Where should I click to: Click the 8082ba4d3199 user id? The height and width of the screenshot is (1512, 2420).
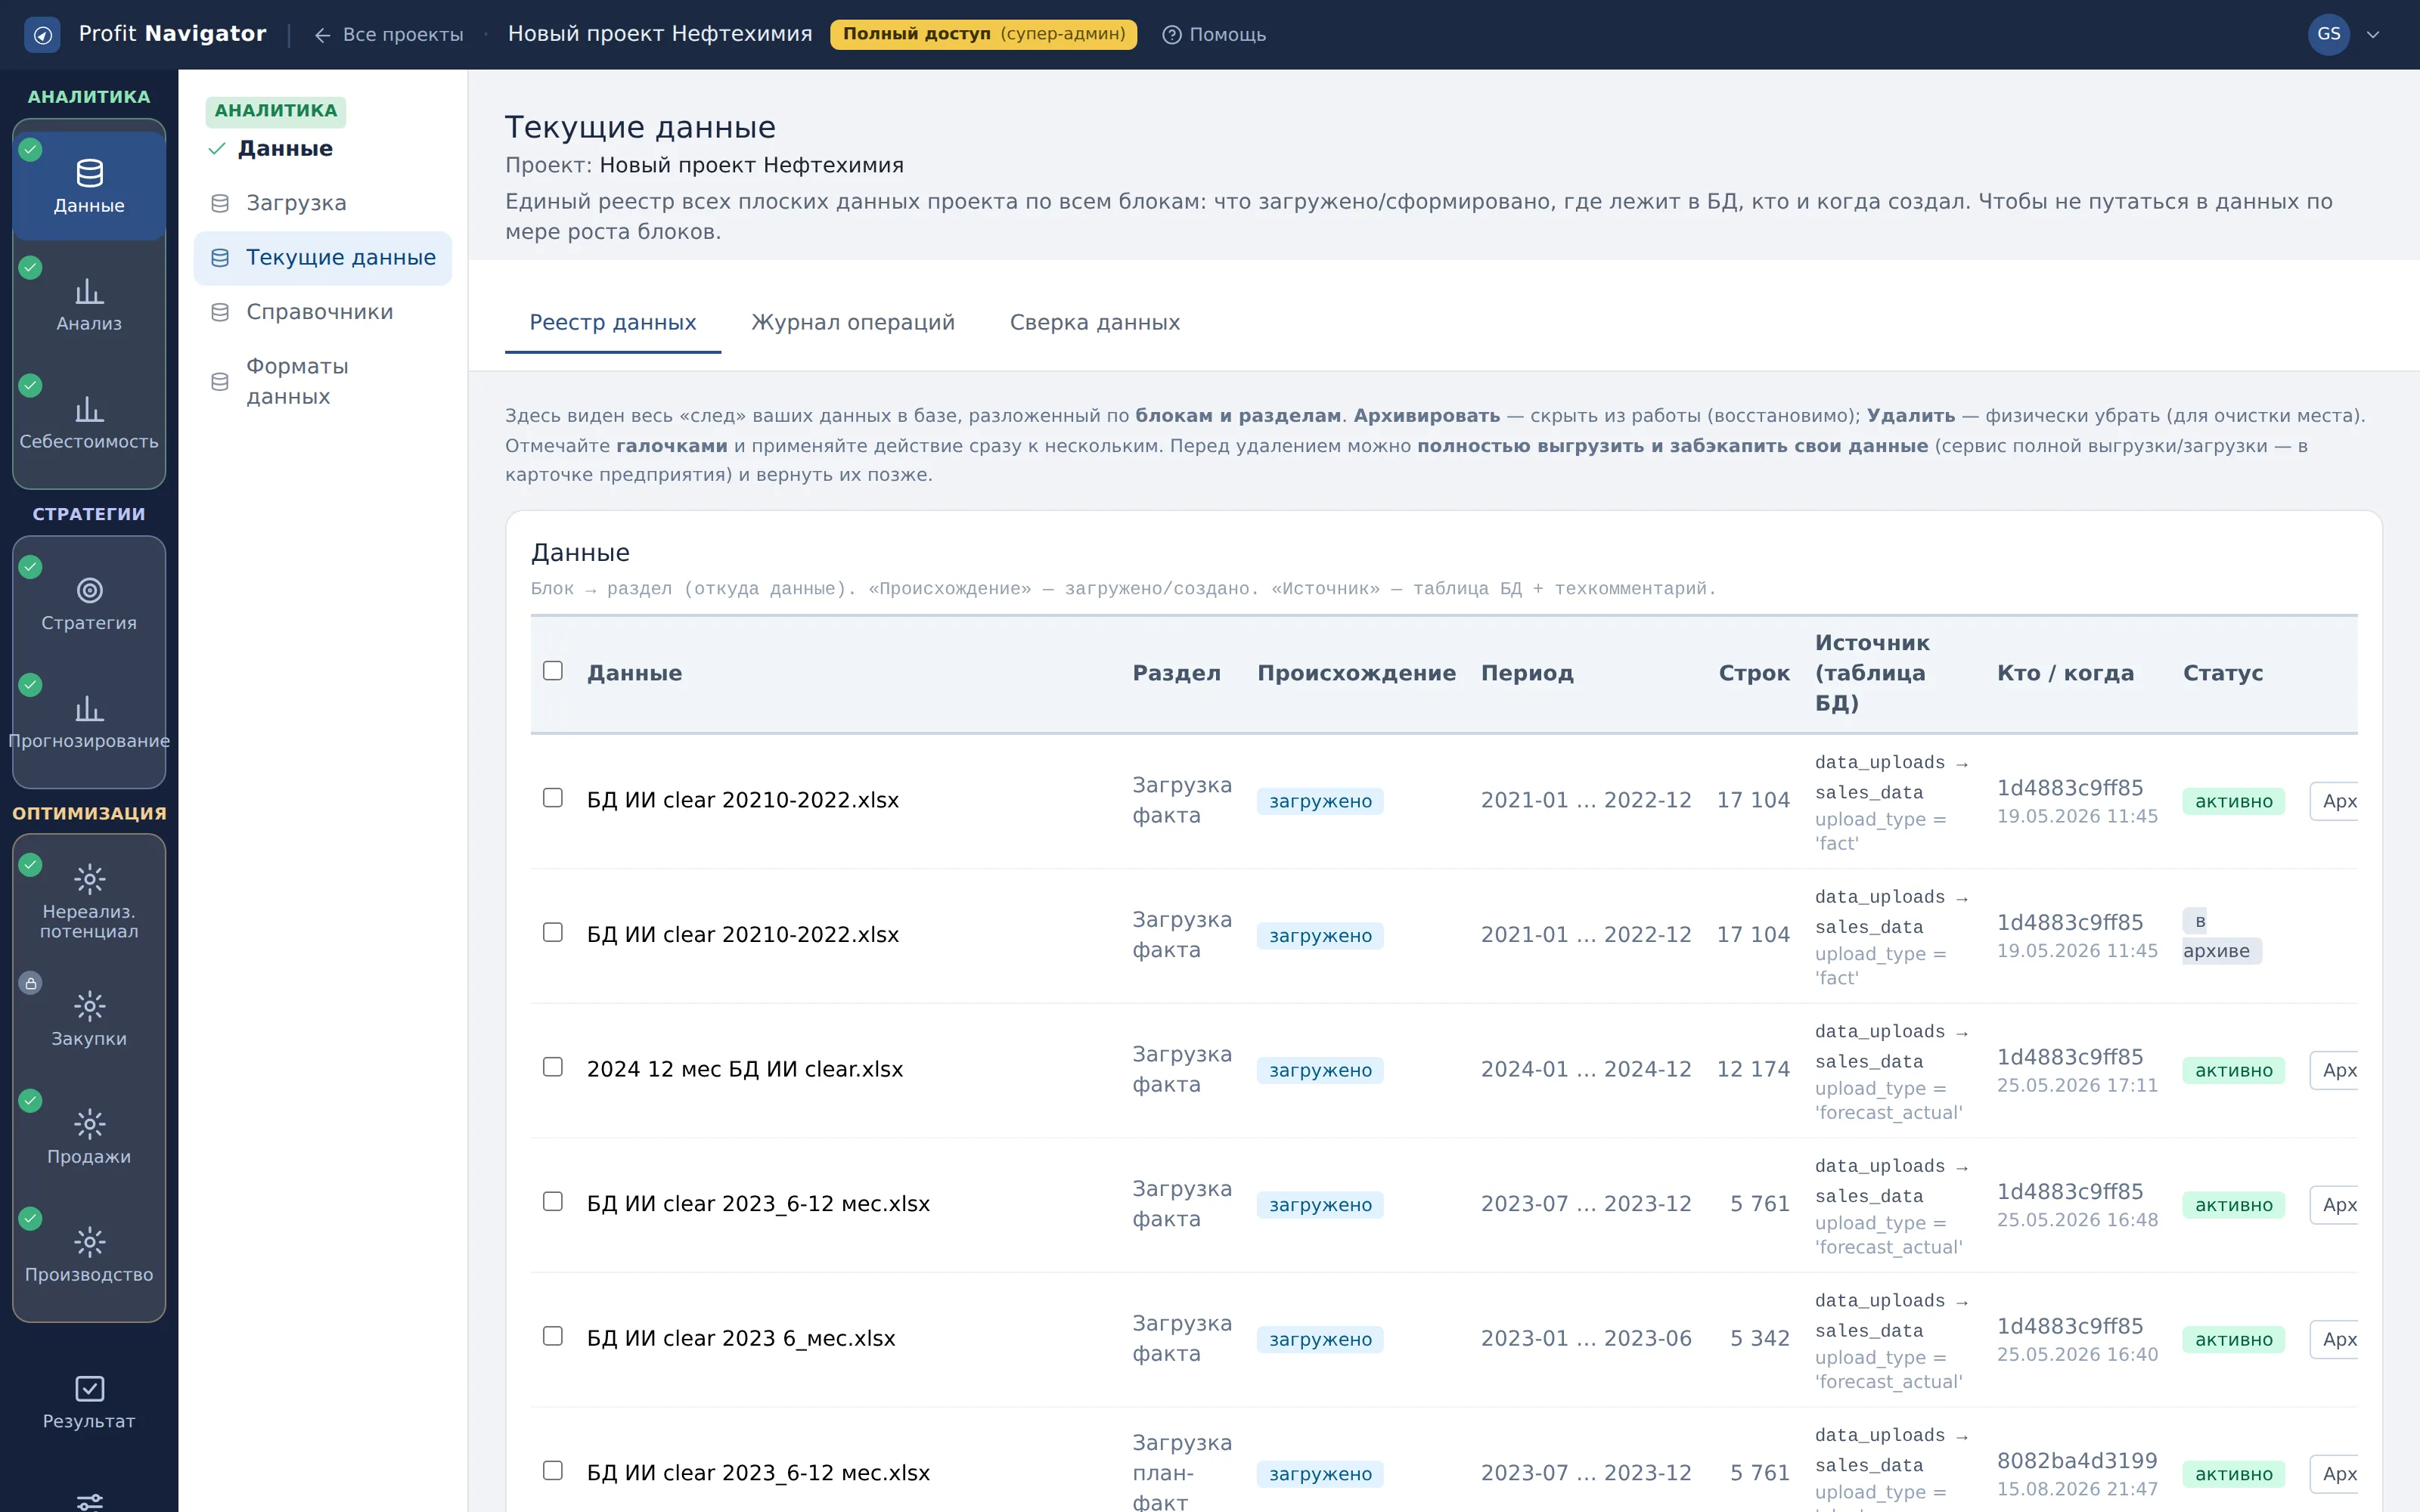tap(2077, 1461)
